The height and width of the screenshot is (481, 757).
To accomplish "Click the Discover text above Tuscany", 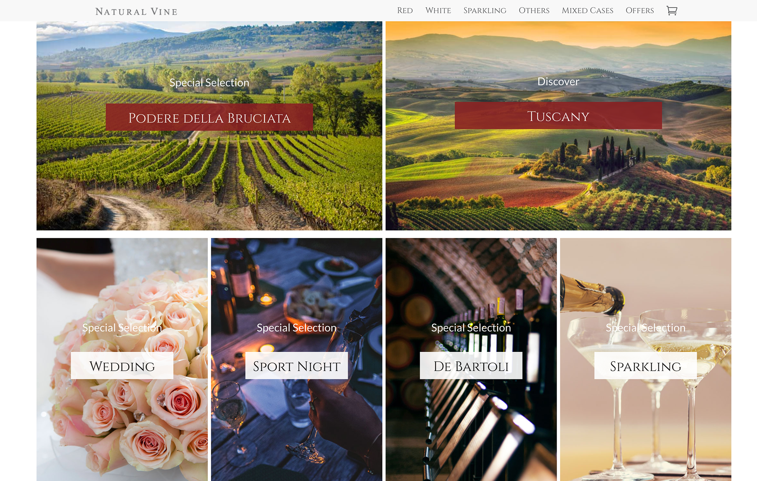I will click(558, 82).
